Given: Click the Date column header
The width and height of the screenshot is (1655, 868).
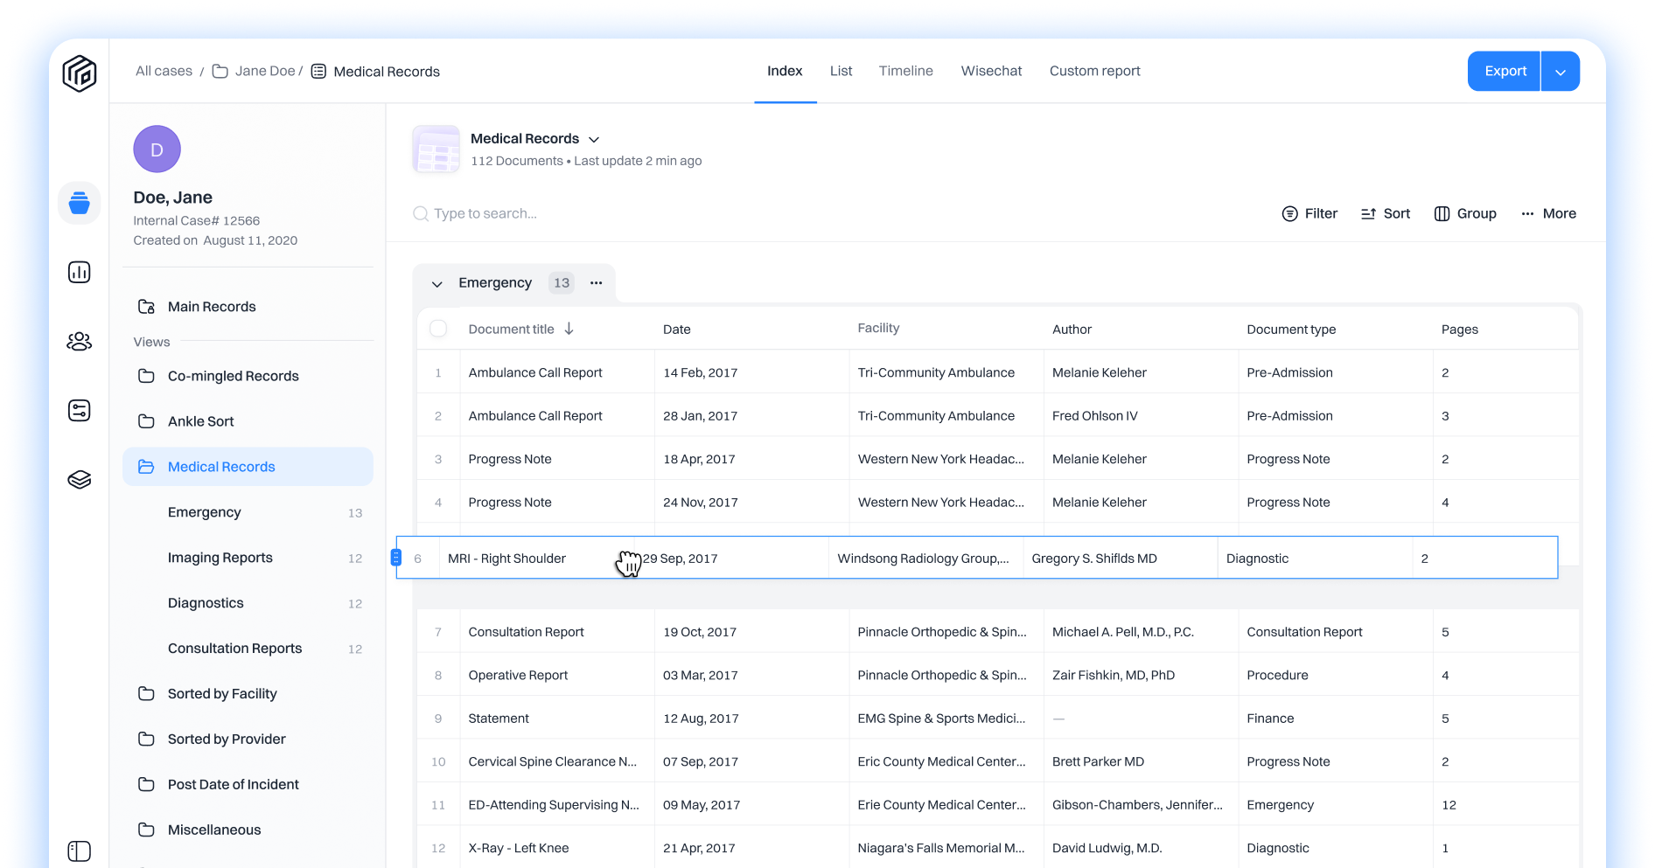Looking at the screenshot, I should point(677,330).
